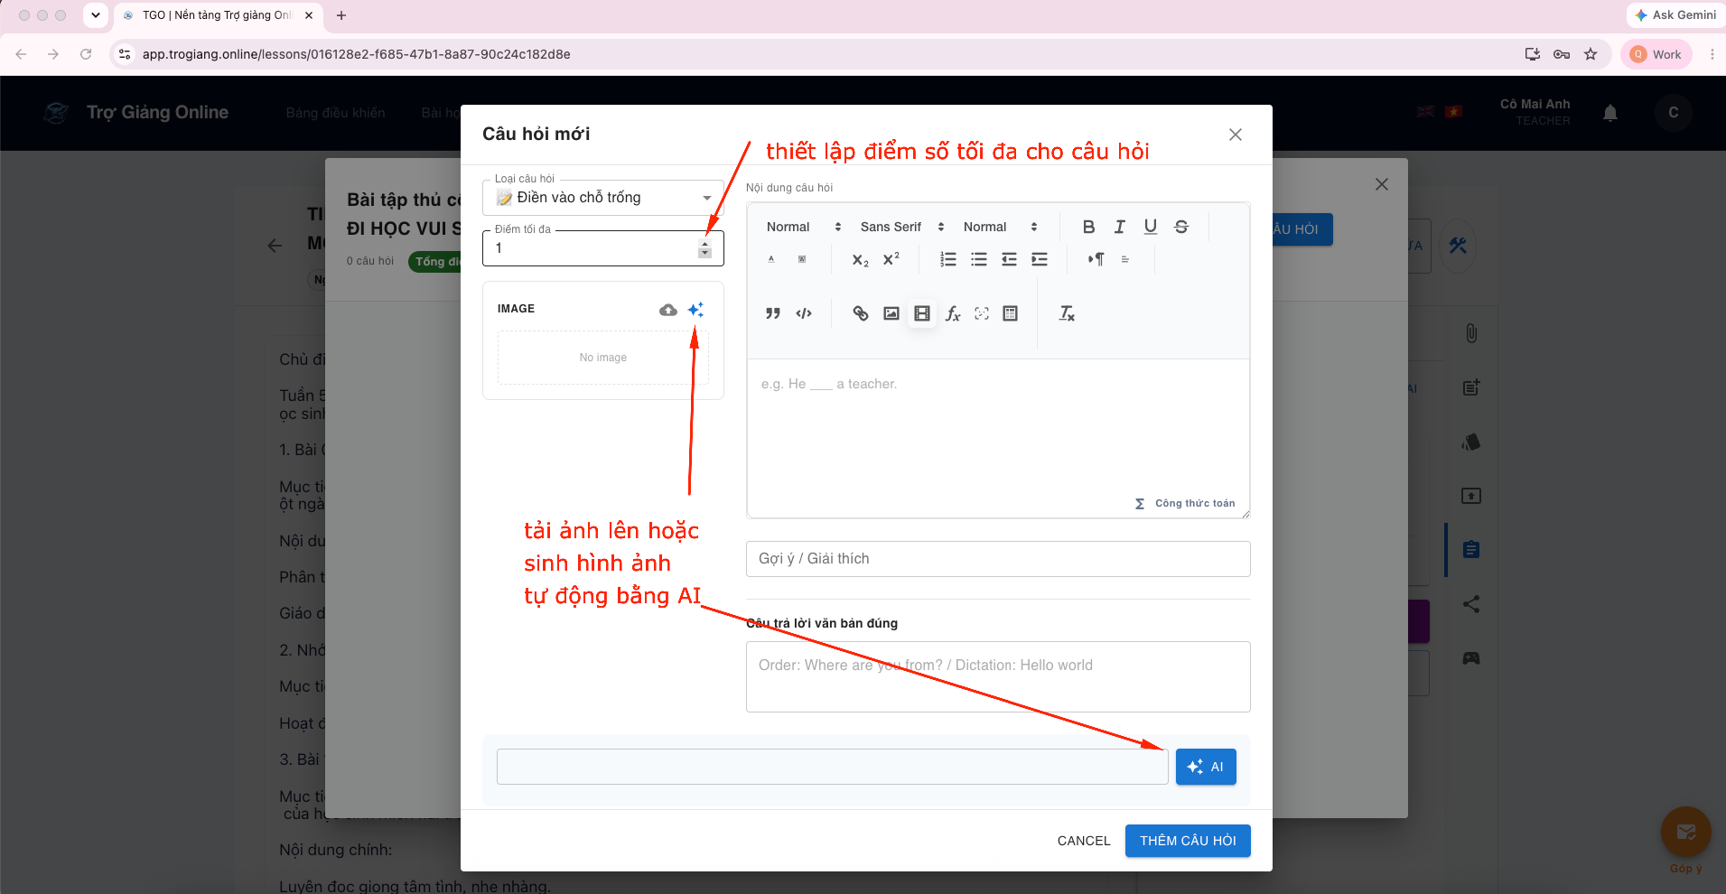1726x894 pixels.
Task: Focus the 'Gợi ý / Giải thích' hint field
Action: tap(998, 559)
